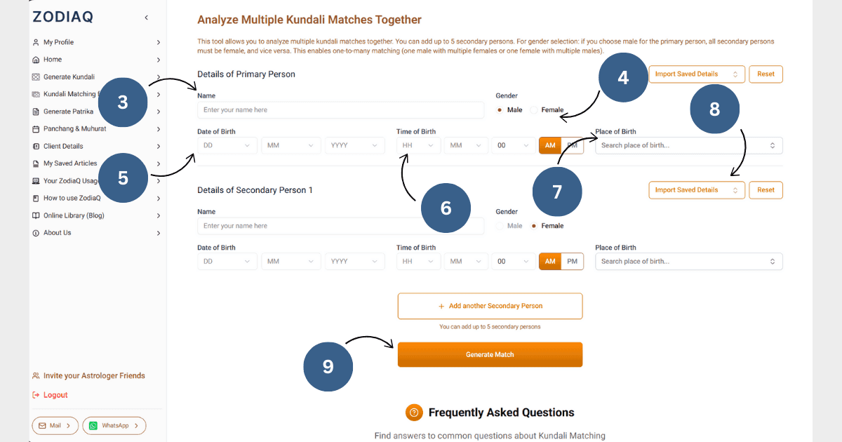Switch primary person's birth time to PM
The height and width of the screenshot is (442, 842).
(x=573, y=145)
